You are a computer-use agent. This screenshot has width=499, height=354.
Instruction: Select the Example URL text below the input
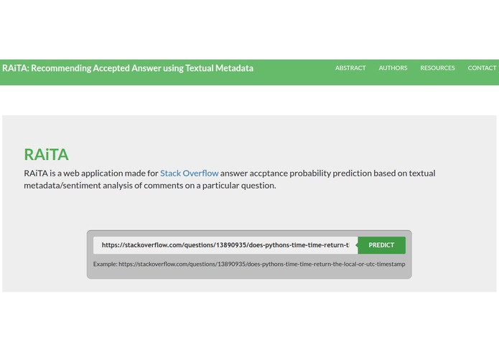(x=249, y=264)
